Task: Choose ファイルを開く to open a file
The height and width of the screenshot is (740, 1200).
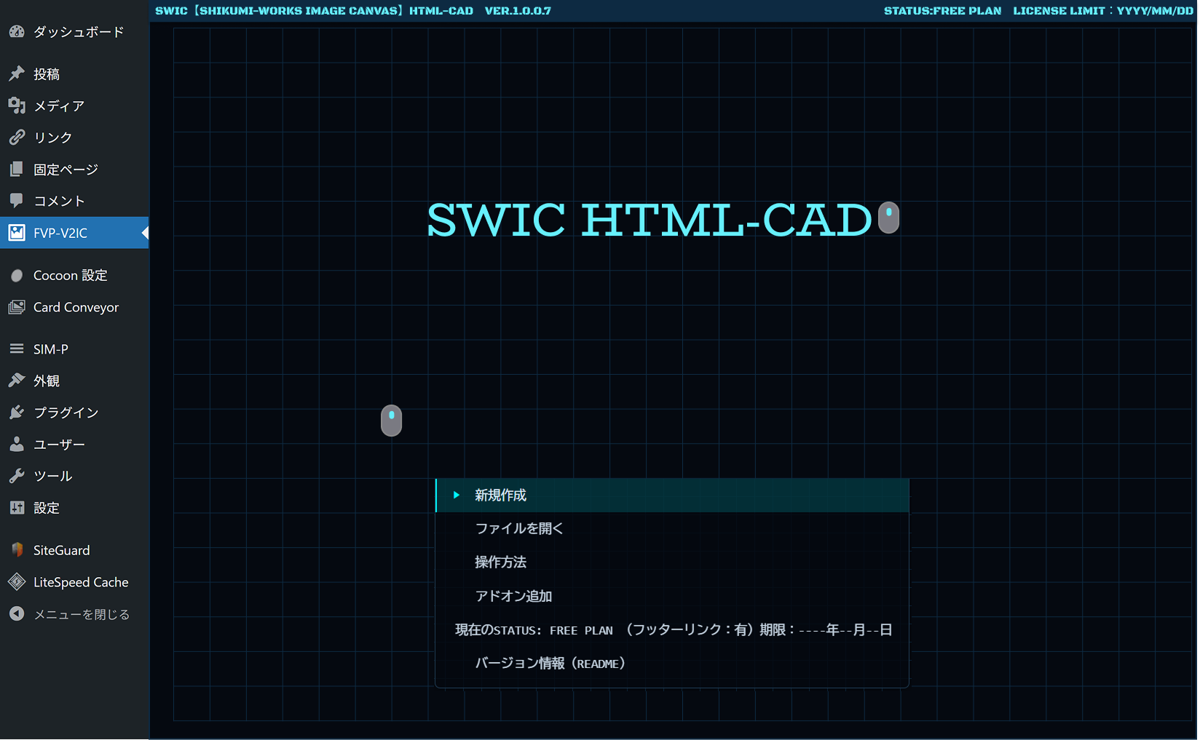Action: click(x=519, y=529)
